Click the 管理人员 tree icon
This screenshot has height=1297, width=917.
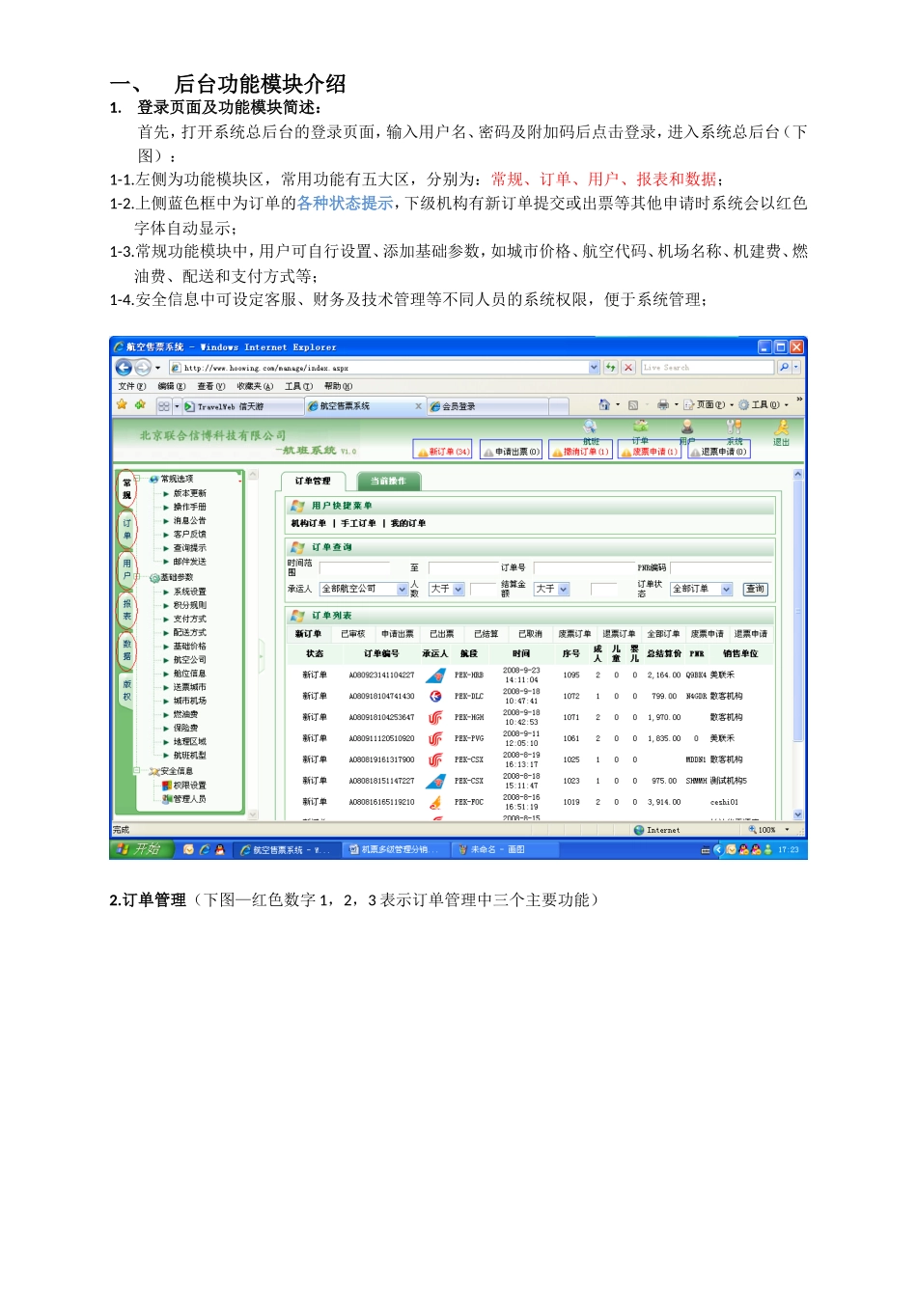click(x=166, y=799)
